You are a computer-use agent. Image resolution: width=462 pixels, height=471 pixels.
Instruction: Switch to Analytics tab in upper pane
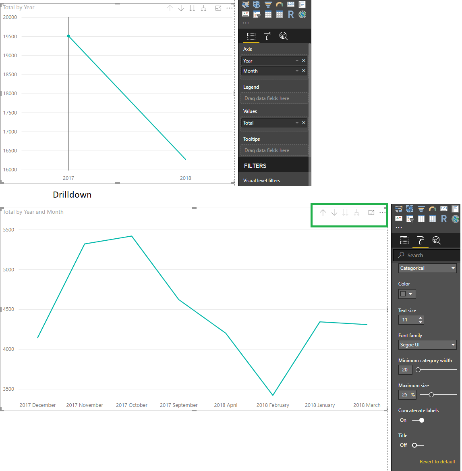coord(284,36)
